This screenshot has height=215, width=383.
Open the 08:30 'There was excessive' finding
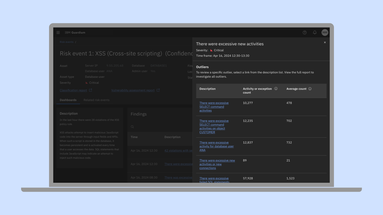[178, 177]
